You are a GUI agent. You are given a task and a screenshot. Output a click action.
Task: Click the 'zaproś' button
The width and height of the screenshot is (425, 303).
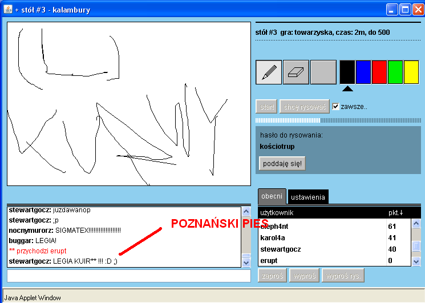(x=272, y=276)
